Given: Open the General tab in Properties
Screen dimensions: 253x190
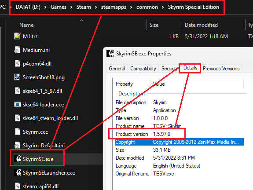Looking at the screenshot, I should coord(117,69).
